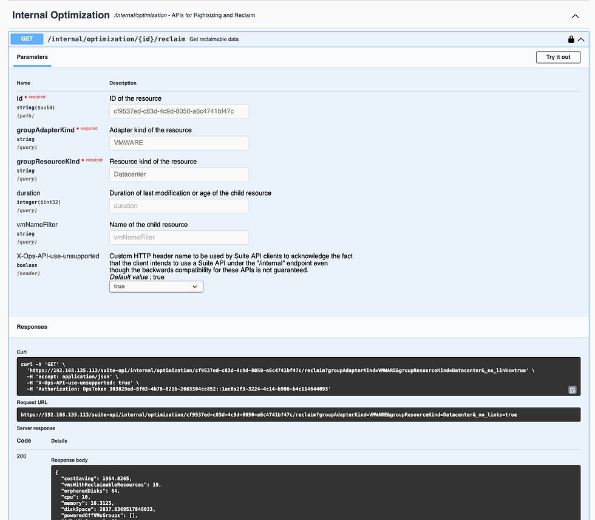Click the 'Get reclaimable data' summary text
This screenshot has height=520, width=595.
click(x=214, y=39)
